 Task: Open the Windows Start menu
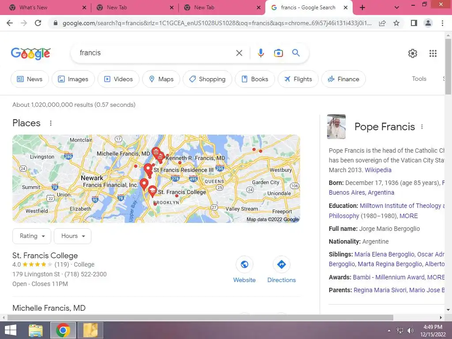point(11,330)
